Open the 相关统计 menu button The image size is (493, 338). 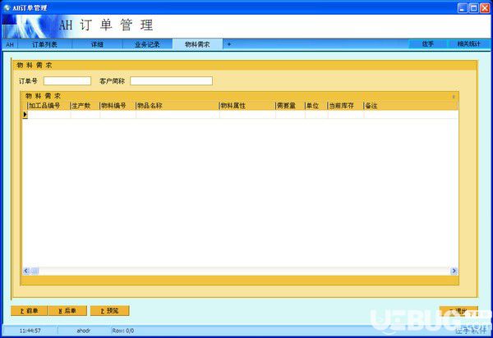pyautogui.click(x=469, y=44)
